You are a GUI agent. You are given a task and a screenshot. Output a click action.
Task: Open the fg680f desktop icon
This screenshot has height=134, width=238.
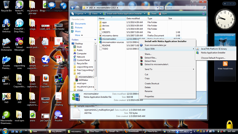tap(45, 61)
